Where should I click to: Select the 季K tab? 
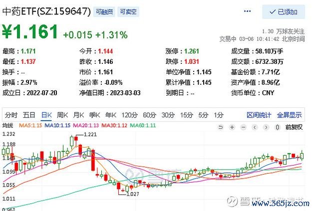(94, 115)
